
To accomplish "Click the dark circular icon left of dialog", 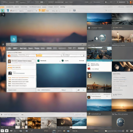I will tap(3, 44).
